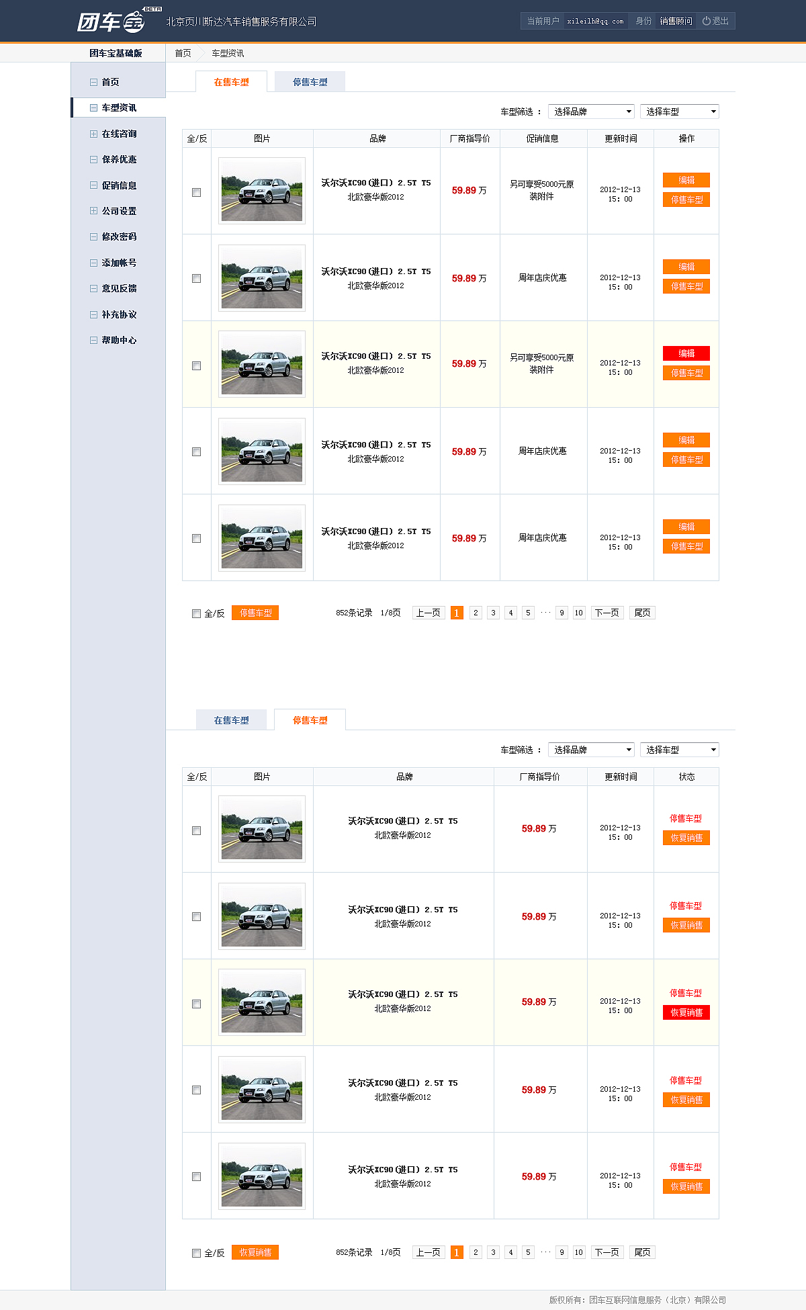Image resolution: width=806 pixels, height=1310 pixels.
Task: Click the 团车宝 logo in the header
Action: click(x=119, y=21)
